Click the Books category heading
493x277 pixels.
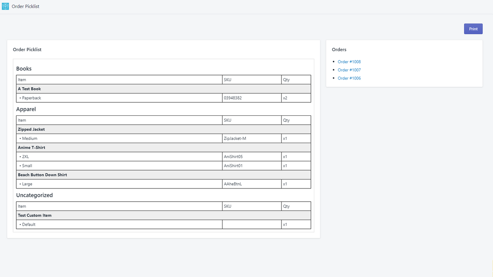pyautogui.click(x=24, y=68)
